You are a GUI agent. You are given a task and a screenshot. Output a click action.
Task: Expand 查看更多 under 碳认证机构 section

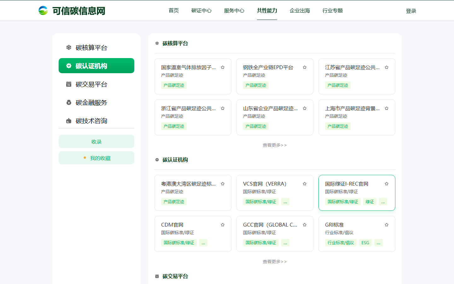[275, 262]
